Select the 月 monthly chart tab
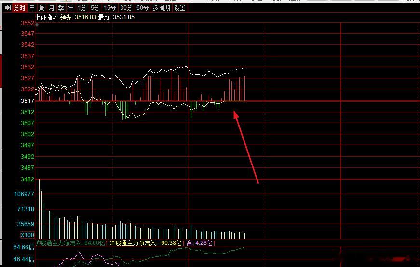420x267 pixels. pyautogui.click(x=52, y=8)
